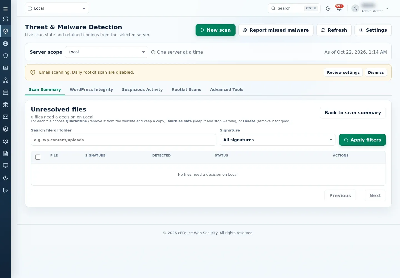Focus the Search file or folder field
Image resolution: width=400 pixels, height=278 pixels.
coord(124,140)
